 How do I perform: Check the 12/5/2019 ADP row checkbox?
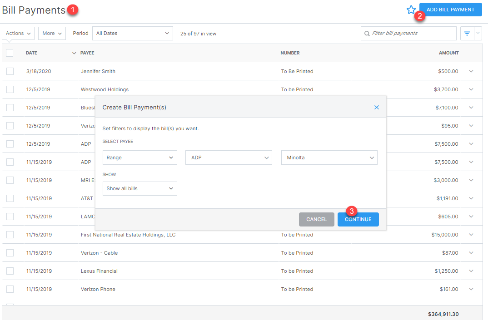coord(10,144)
